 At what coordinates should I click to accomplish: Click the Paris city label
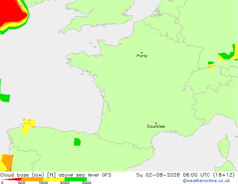142,56
